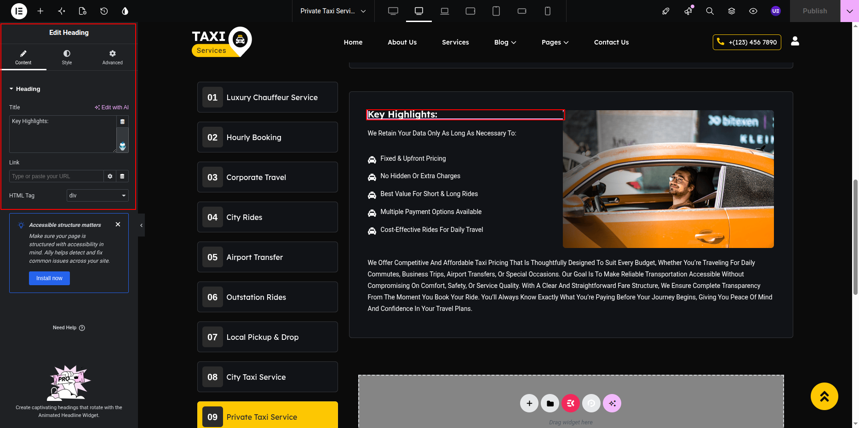Switch to mobile portrait preview
Screen dimensions: 859x428
pyautogui.click(x=548, y=11)
